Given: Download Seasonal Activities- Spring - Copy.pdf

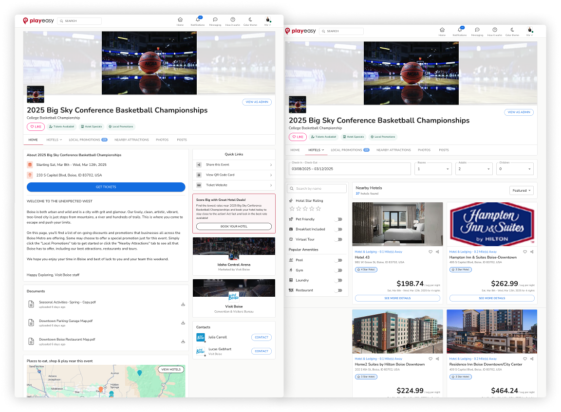Looking at the screenshot, I should pos(183,305).
